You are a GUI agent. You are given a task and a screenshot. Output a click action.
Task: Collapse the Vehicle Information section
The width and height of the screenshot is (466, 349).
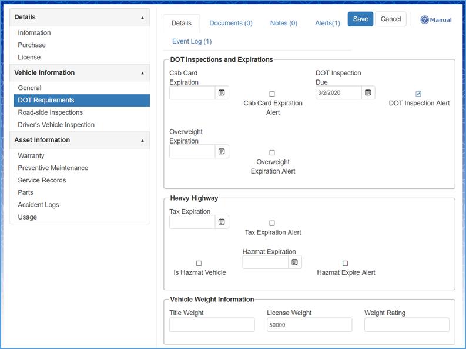tap(142, 73)
